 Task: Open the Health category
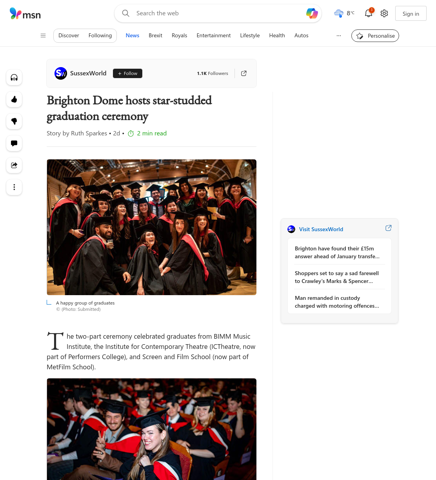pos(277,36)
